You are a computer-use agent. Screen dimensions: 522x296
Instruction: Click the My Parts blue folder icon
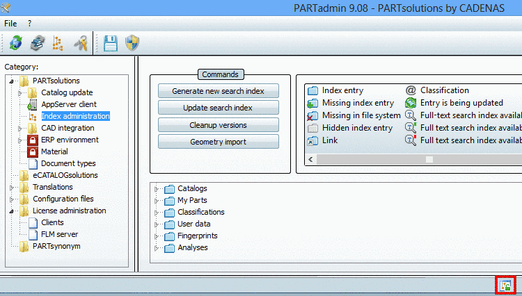(x=169, y=201)
